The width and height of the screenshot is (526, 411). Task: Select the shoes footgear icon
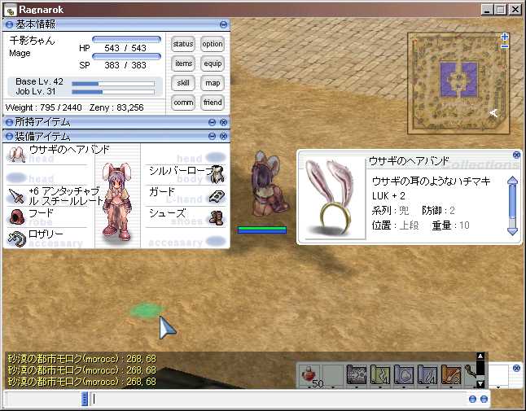pyautogui.click(x=217, y=218)
